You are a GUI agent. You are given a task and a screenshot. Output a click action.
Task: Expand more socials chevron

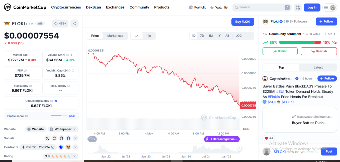pos(75,138)
